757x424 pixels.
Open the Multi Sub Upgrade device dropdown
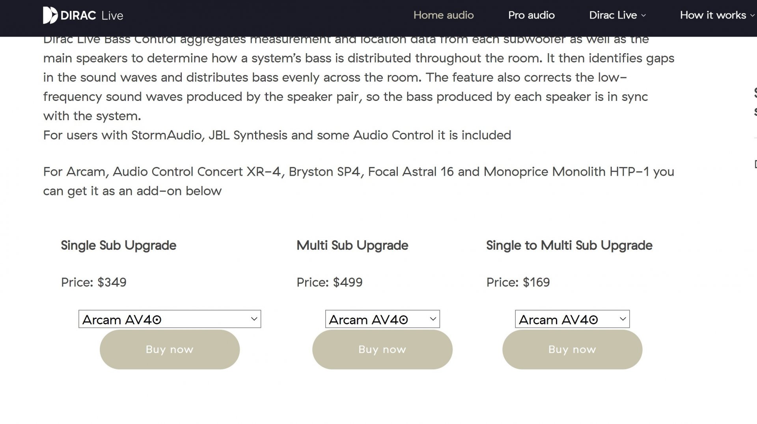[x=382, y=319]
